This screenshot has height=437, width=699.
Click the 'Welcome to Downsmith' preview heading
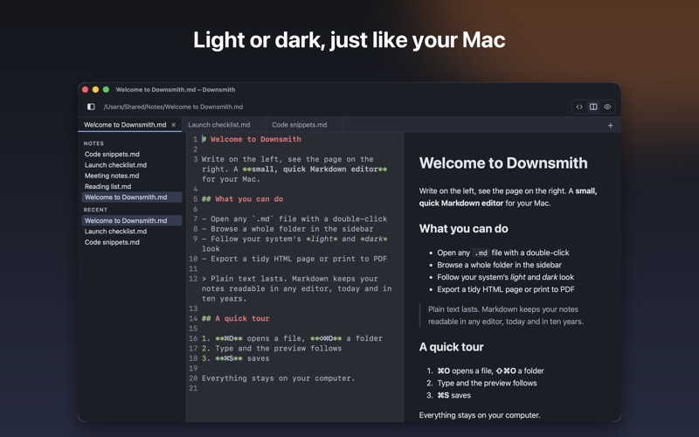coord(503,163)
